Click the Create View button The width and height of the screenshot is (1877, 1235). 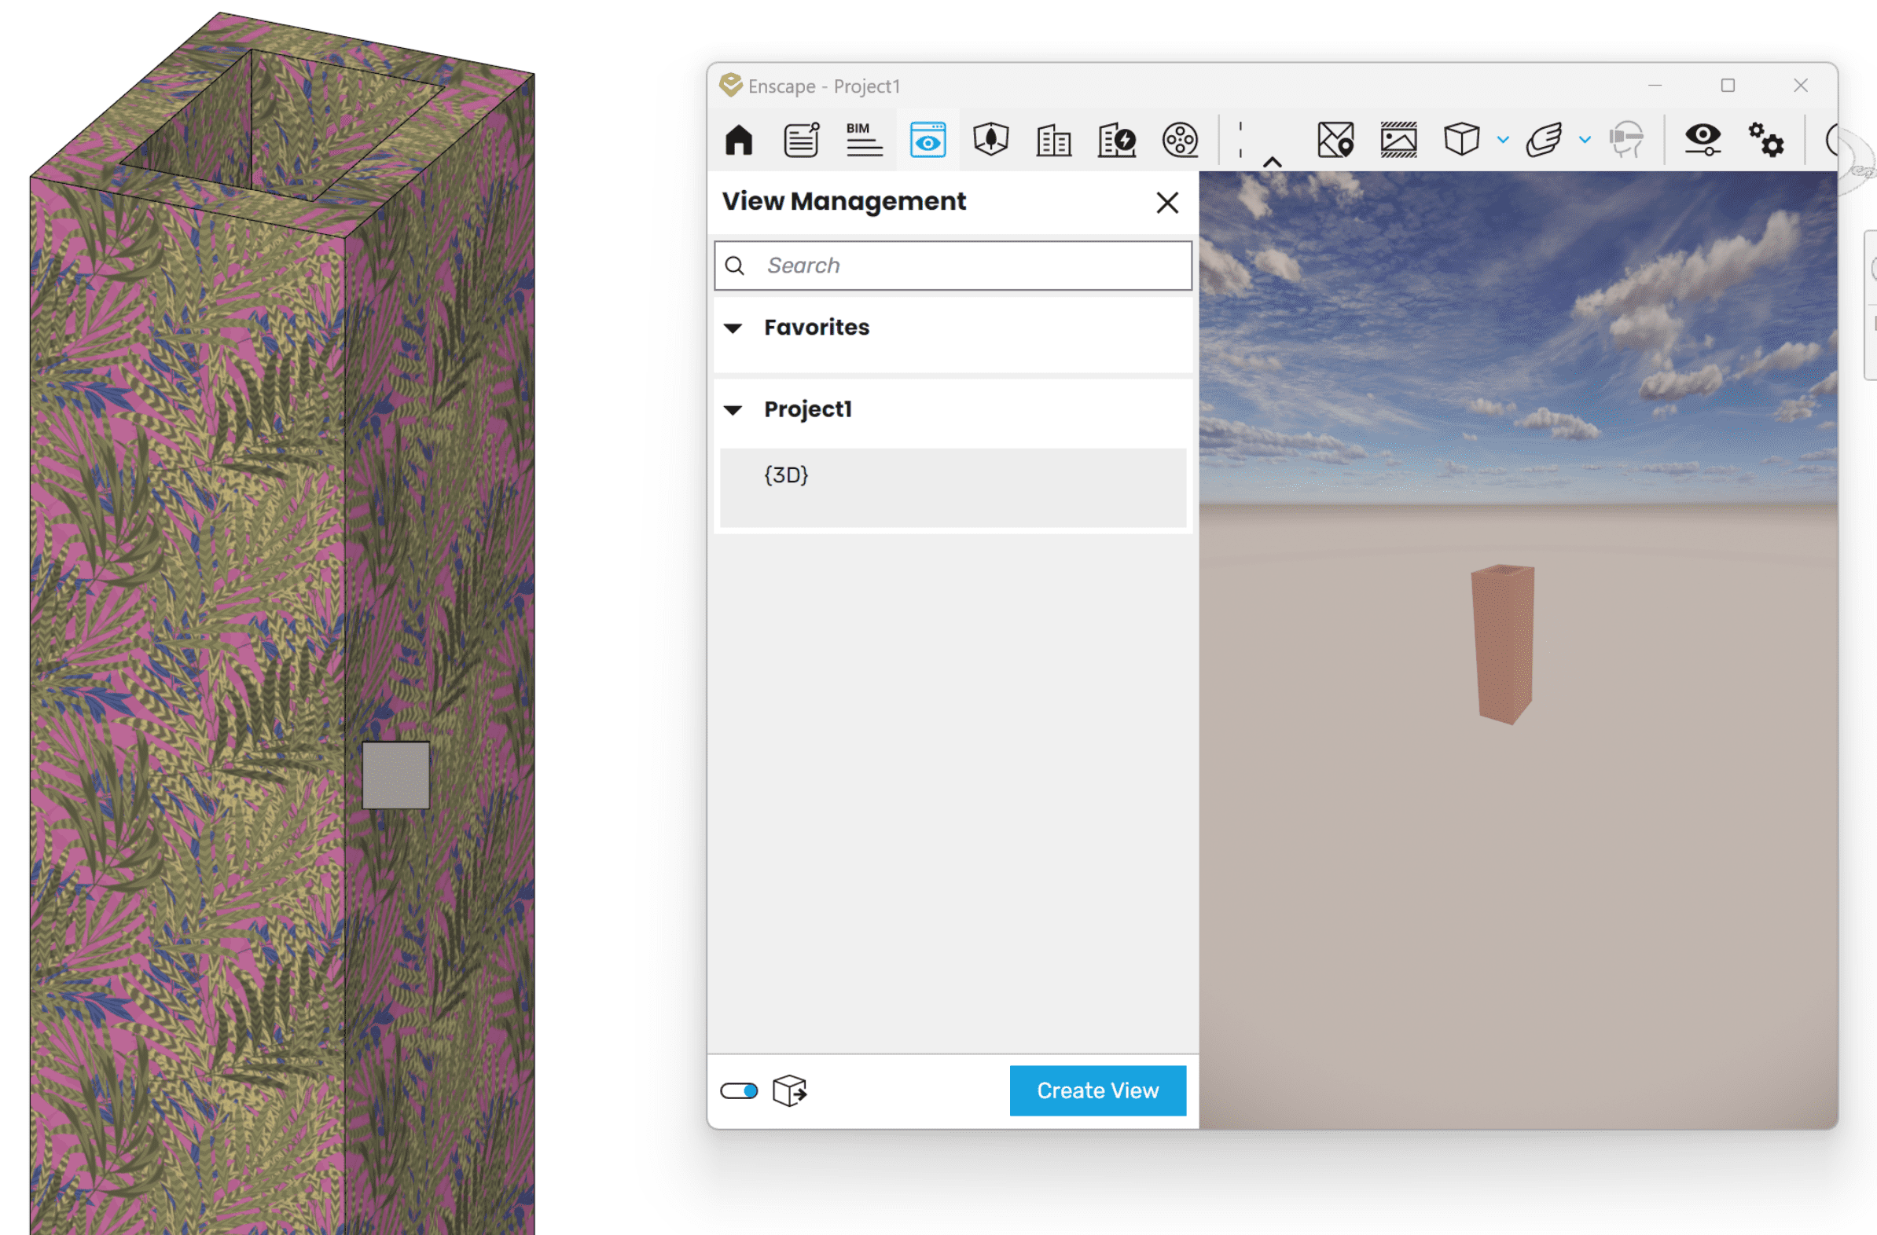(x=1097, y=1090)
